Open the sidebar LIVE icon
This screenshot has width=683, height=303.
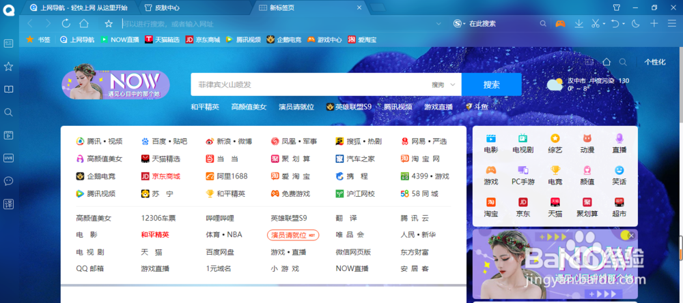point(8,158)
